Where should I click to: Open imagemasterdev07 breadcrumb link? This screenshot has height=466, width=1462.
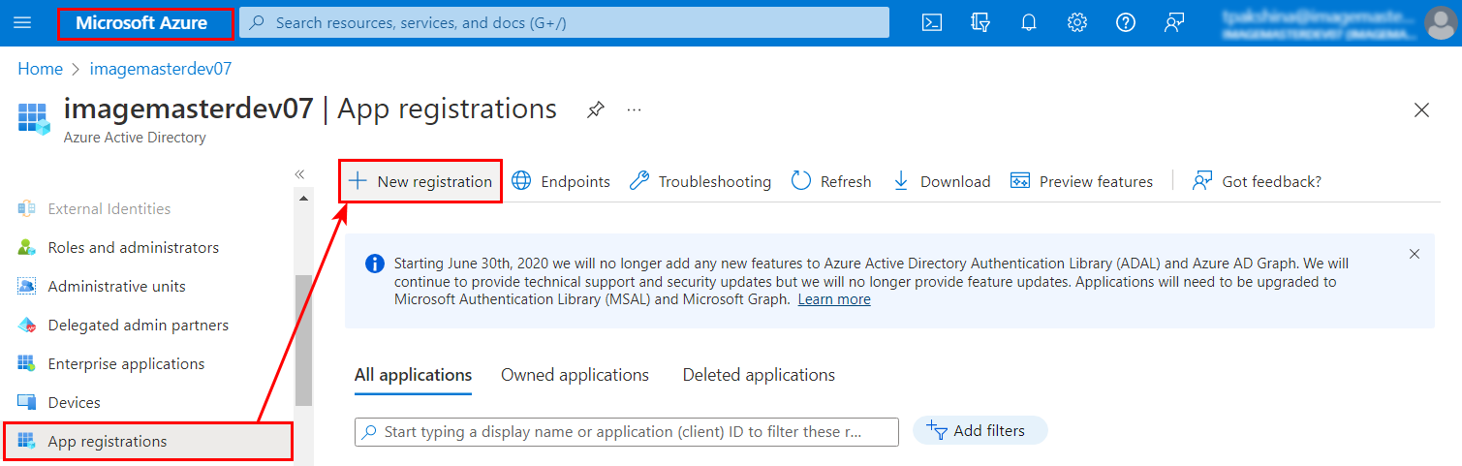(x=161, y=69)
